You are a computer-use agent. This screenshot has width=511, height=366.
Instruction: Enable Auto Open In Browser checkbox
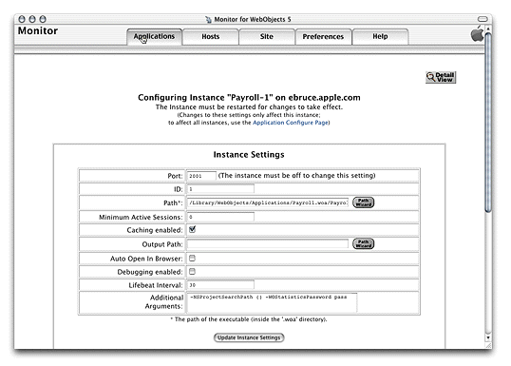click(192, 259)
